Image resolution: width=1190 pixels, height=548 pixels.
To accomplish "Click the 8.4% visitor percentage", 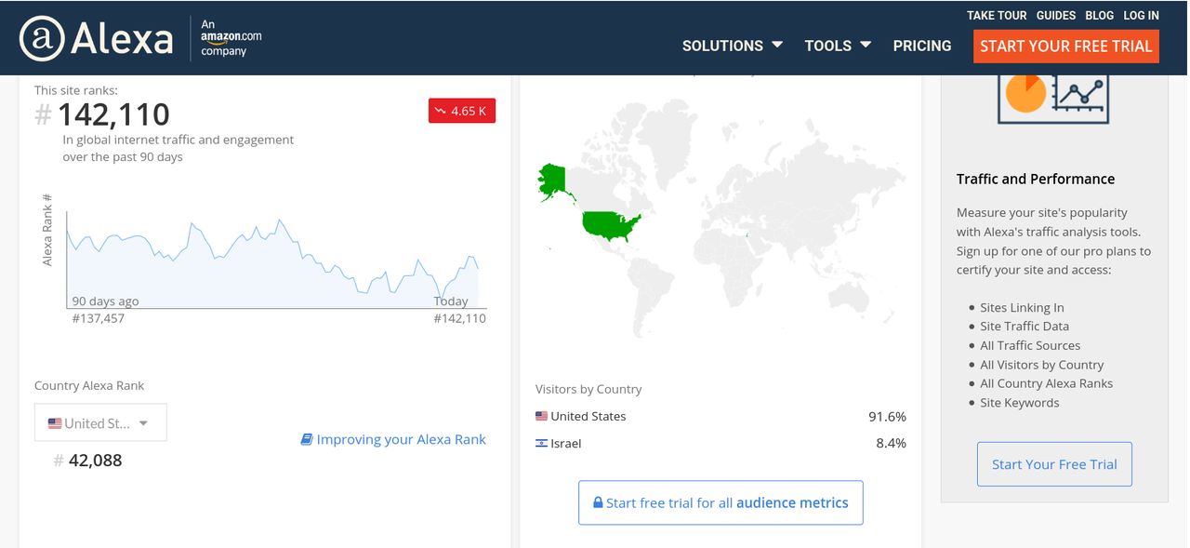I will (x=891, y=443).
